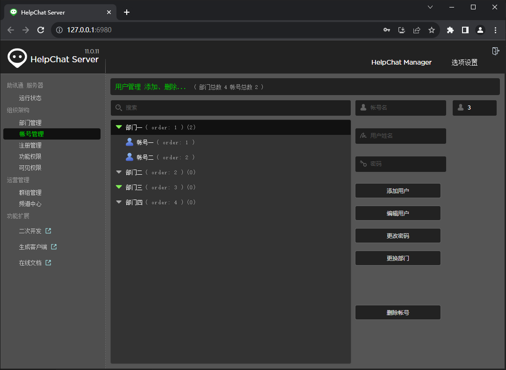Open the browser profile avatar

(x=480, y=30)
